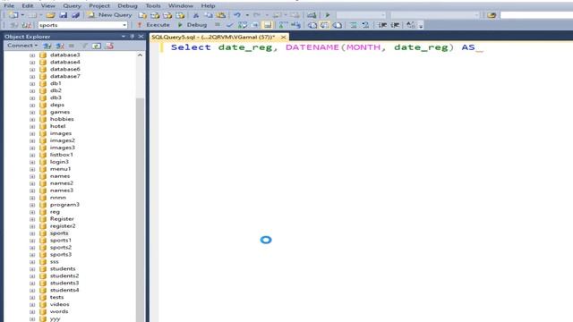Open the Project menu
This screenshot has height=322, width=573.
[99, 6]
